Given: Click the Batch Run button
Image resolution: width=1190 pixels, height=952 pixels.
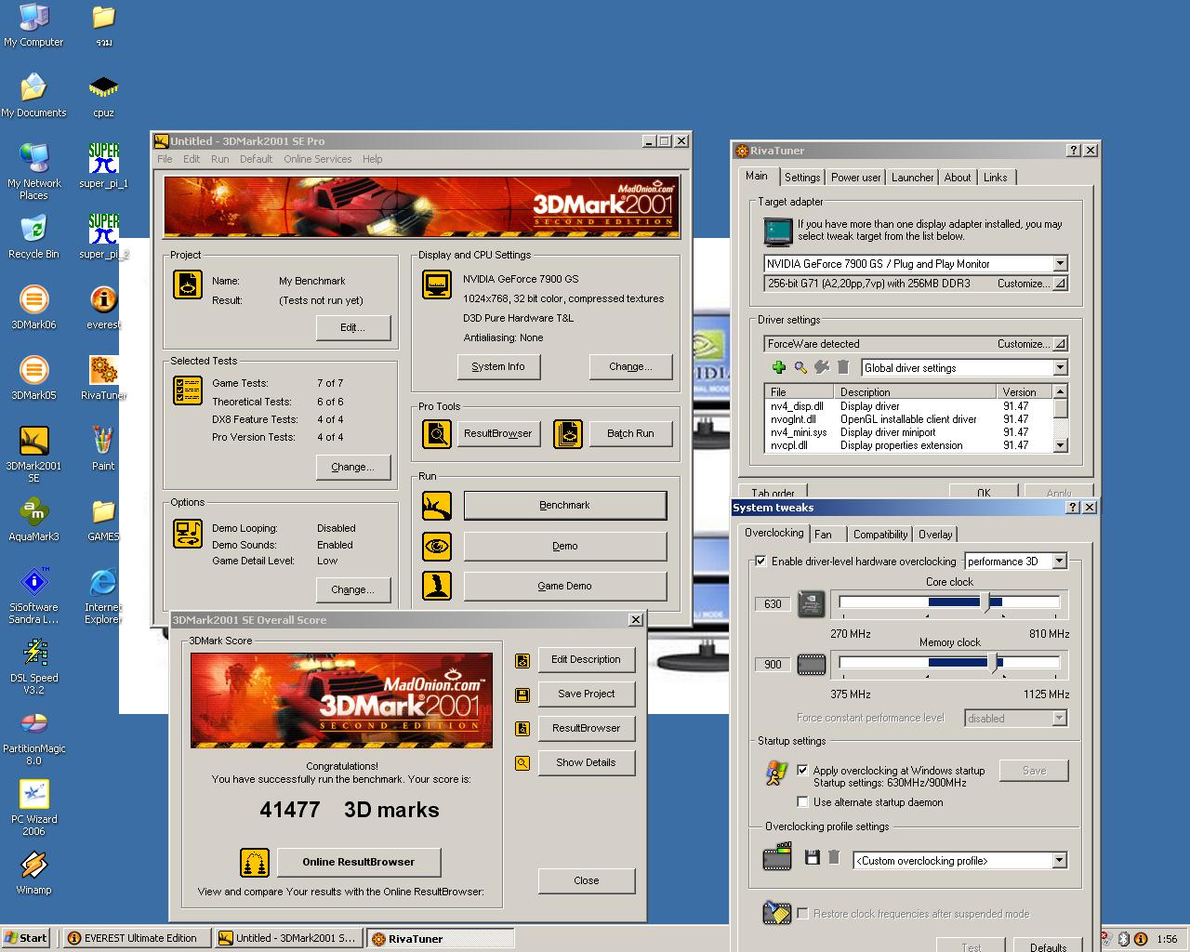Looking at the screenshot, I should click(x=630, y=433).
